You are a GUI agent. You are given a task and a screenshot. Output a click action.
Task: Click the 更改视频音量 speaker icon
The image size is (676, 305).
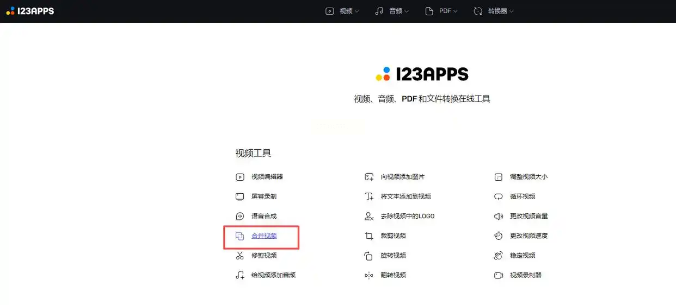coord(498,216)
